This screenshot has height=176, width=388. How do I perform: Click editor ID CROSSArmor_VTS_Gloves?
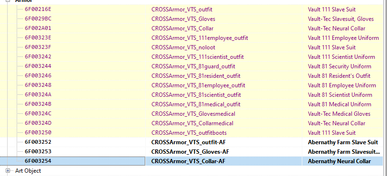click(x=183, y=19)
